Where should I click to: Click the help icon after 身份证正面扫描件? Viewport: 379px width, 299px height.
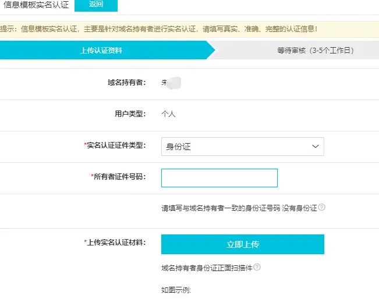257,268
